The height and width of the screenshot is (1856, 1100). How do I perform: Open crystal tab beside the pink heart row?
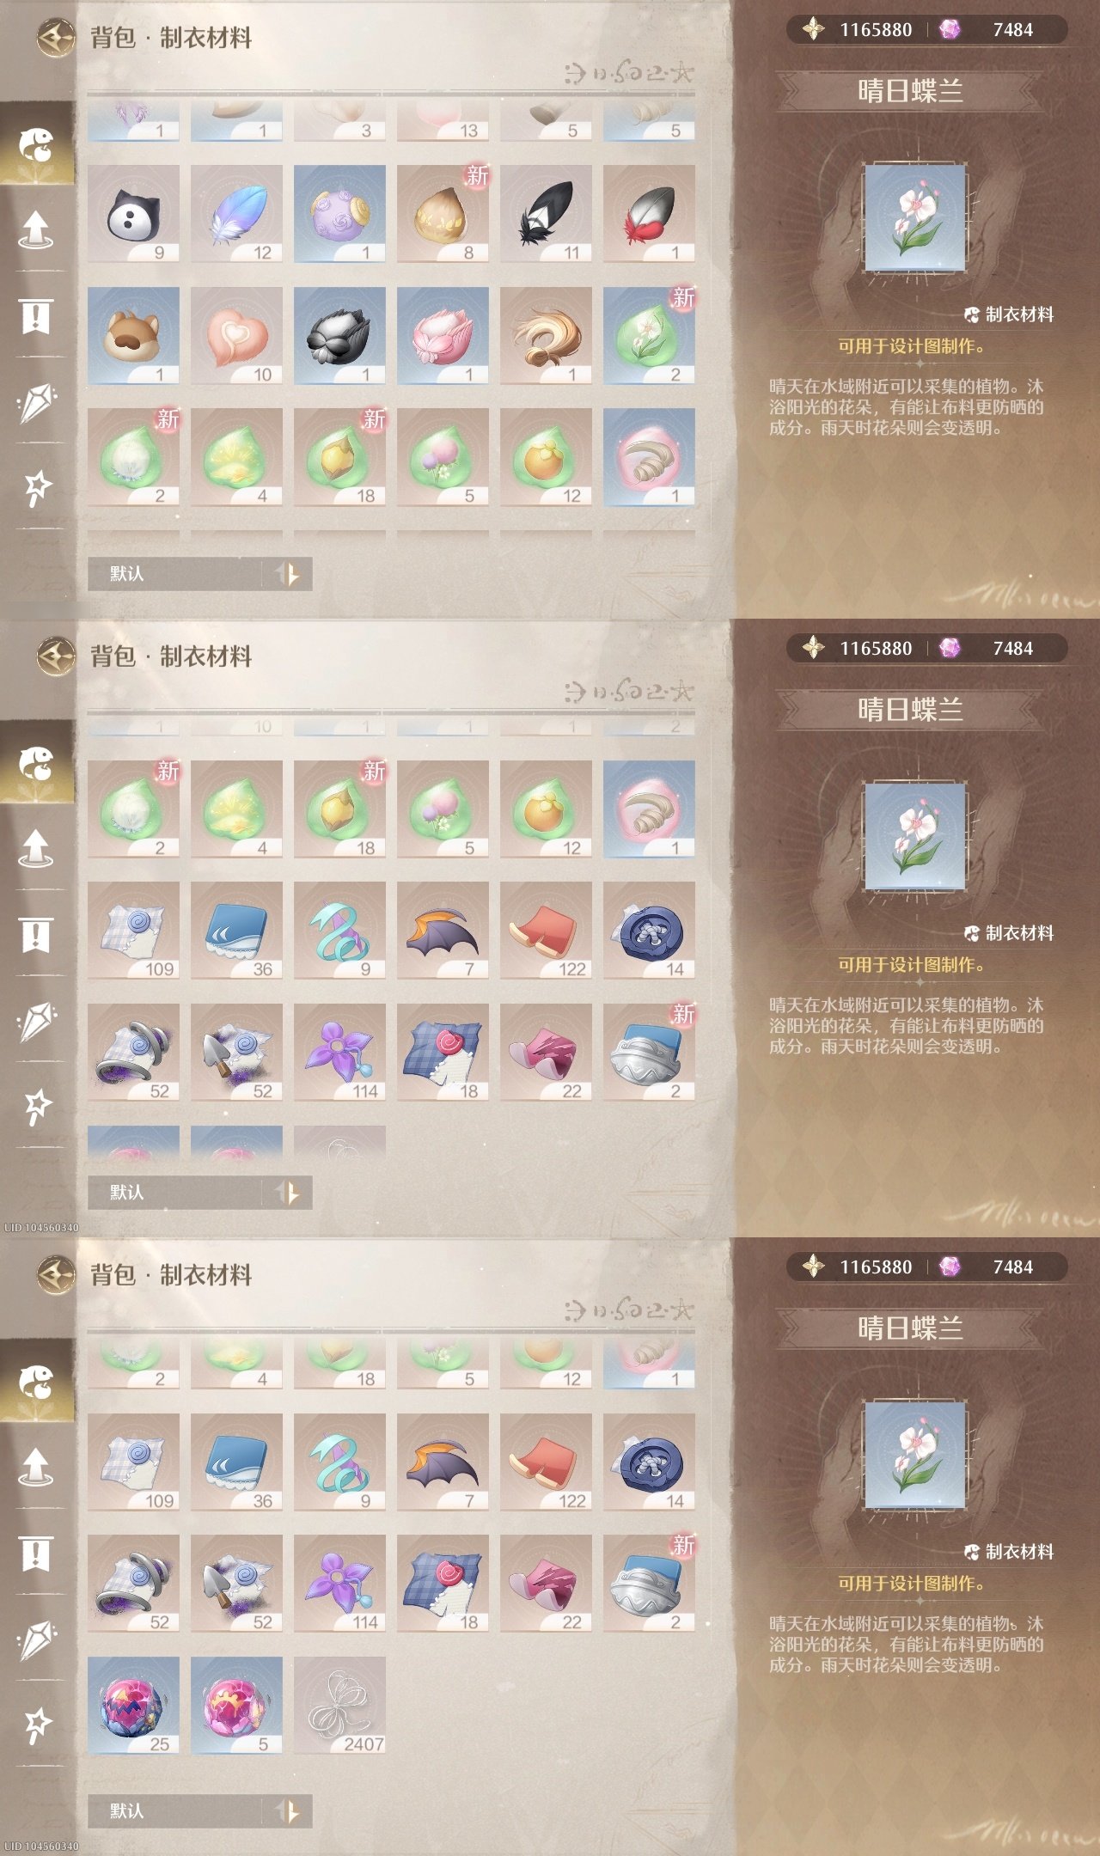pos(36,404)
